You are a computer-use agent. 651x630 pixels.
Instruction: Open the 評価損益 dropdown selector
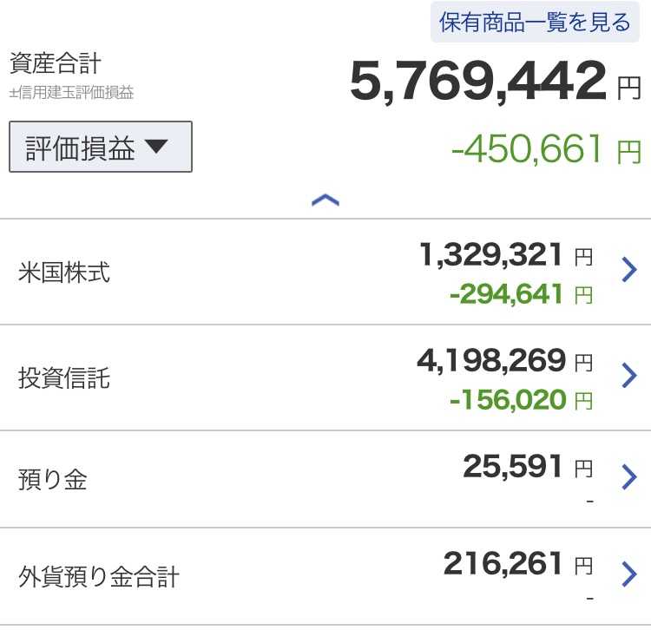pyautogui.click(x=101, y=147)
